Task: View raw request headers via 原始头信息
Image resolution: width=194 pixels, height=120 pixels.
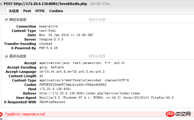Action: tap(97, 56)
